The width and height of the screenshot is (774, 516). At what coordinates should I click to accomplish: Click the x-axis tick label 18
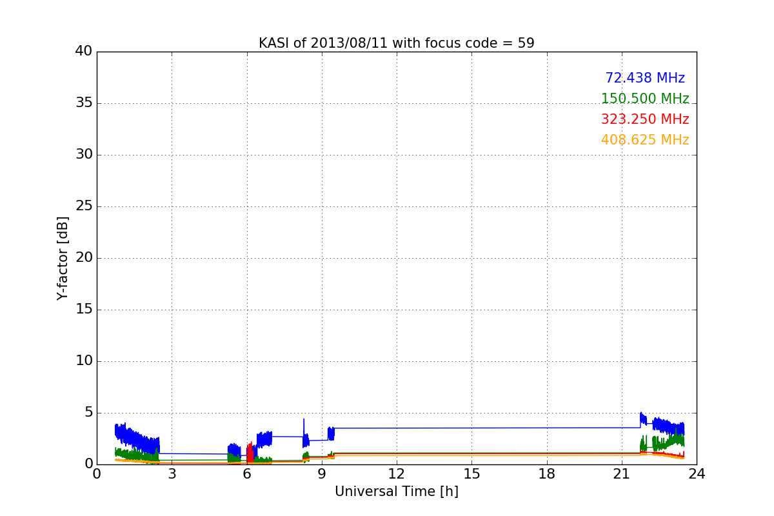[547, 474]
